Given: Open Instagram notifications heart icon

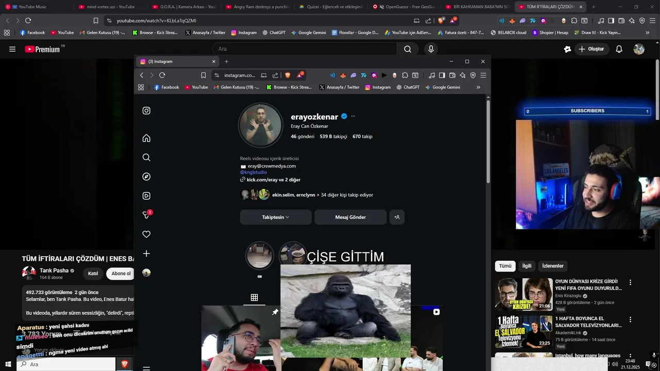Looking at the screenshot, I should tap(146, 234).
